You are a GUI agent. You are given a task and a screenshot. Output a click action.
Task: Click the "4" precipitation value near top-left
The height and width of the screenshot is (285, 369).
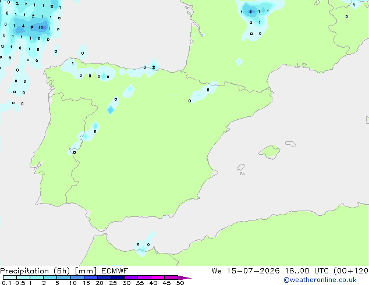point(23,26)
